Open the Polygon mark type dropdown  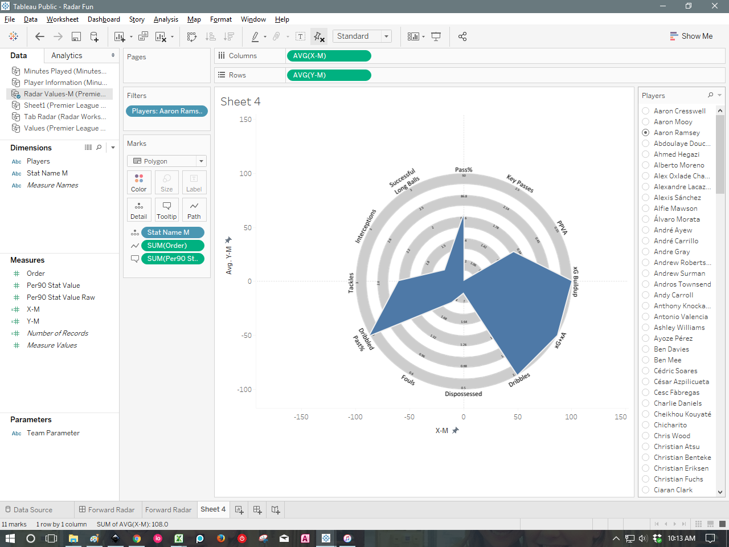[200, 161]
